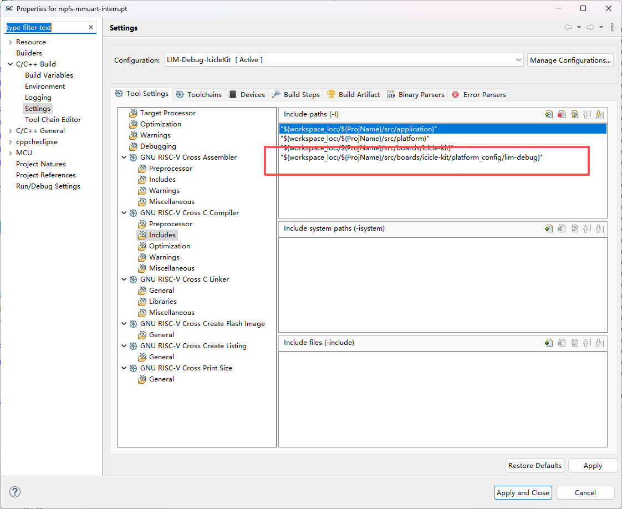Select the platform_config/lim-debug include path
Image resolution: width=622 pixels, height=509 pixels.
411,157
